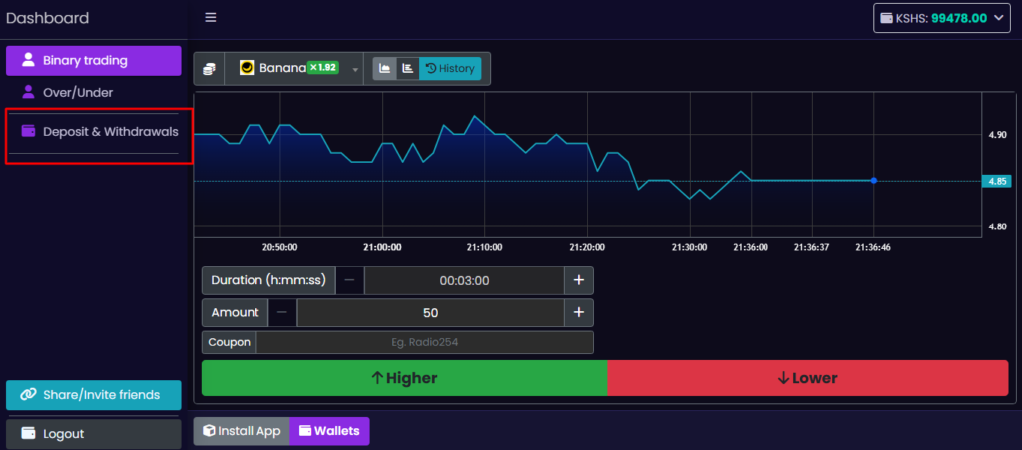Screen dimensions: 1022x450
Task: Select the area chart view icon
Action: point(384,69)
